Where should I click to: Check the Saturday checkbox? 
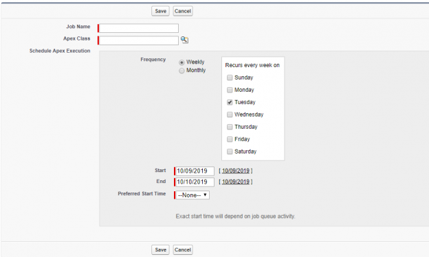230,151
